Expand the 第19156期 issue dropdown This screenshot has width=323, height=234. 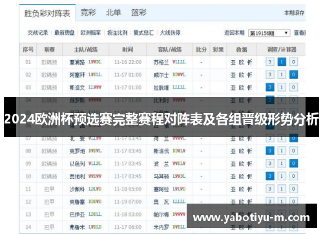click(269, 33)
